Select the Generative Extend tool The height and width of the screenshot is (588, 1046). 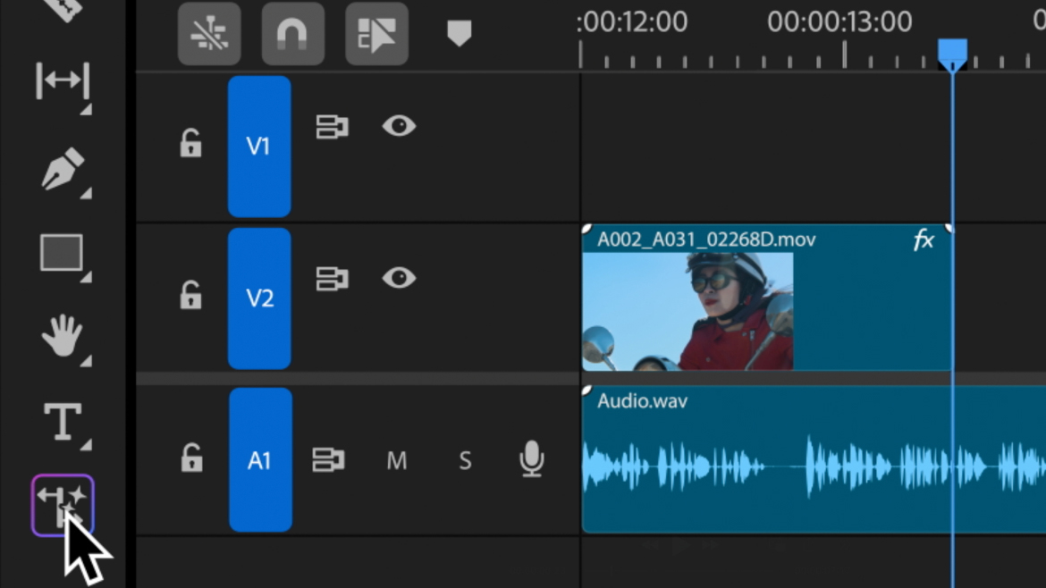pos(63,505)
